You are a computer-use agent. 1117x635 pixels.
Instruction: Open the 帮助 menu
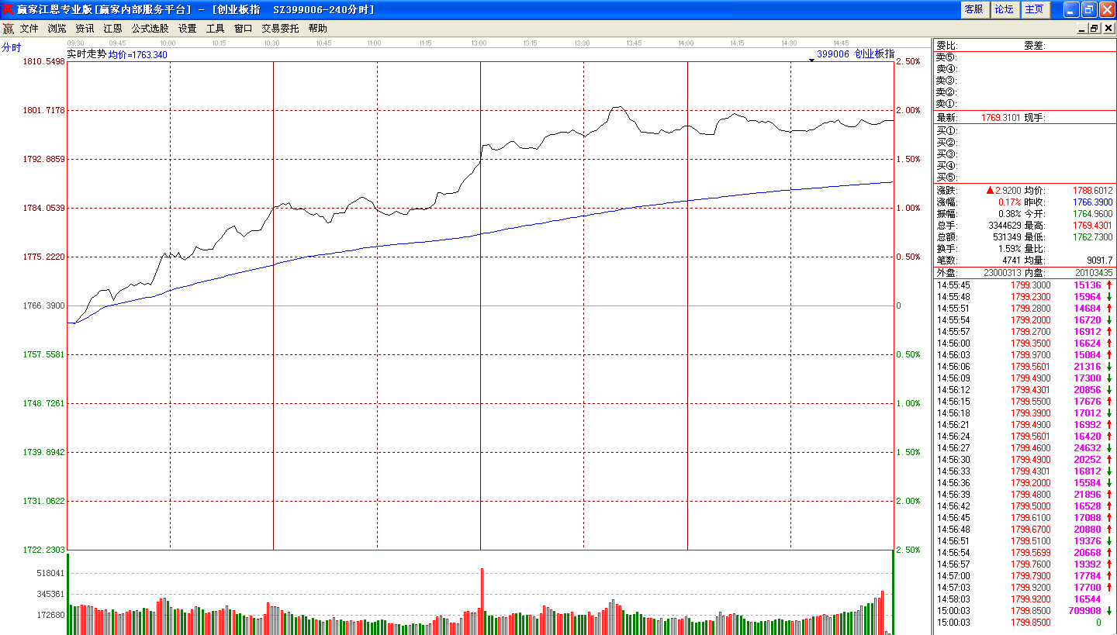pyautogui.click(x=317, y=28)
